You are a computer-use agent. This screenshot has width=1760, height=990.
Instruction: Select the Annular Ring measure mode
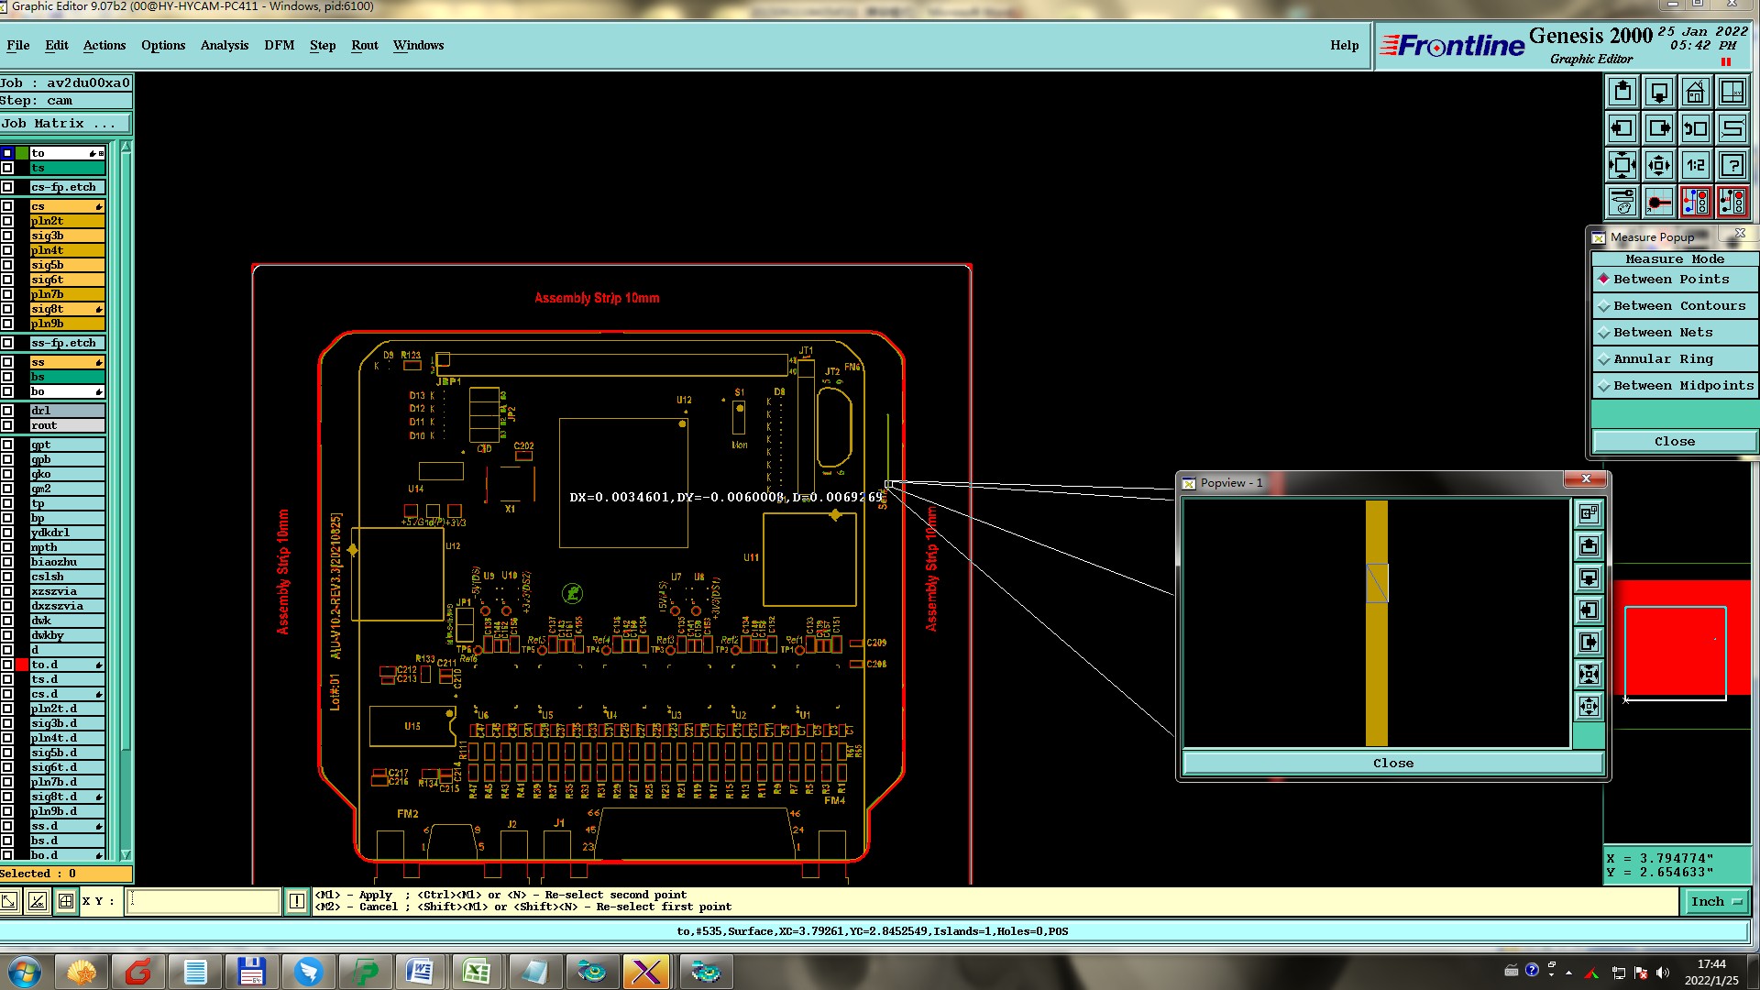coord(1662,359)
